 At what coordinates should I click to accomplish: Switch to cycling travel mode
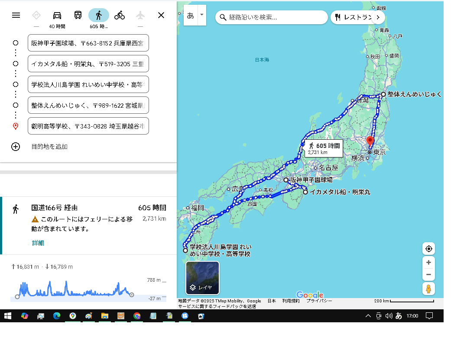coord(120,15)
